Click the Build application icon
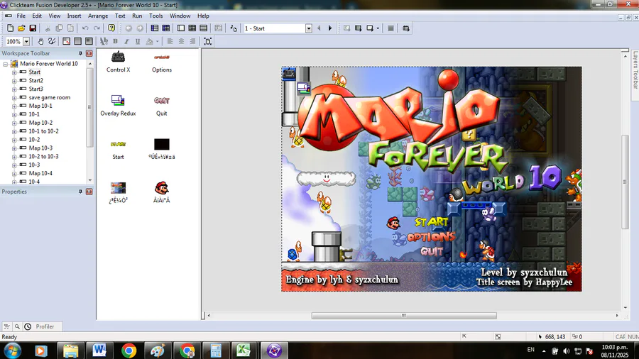 [406, 28]
